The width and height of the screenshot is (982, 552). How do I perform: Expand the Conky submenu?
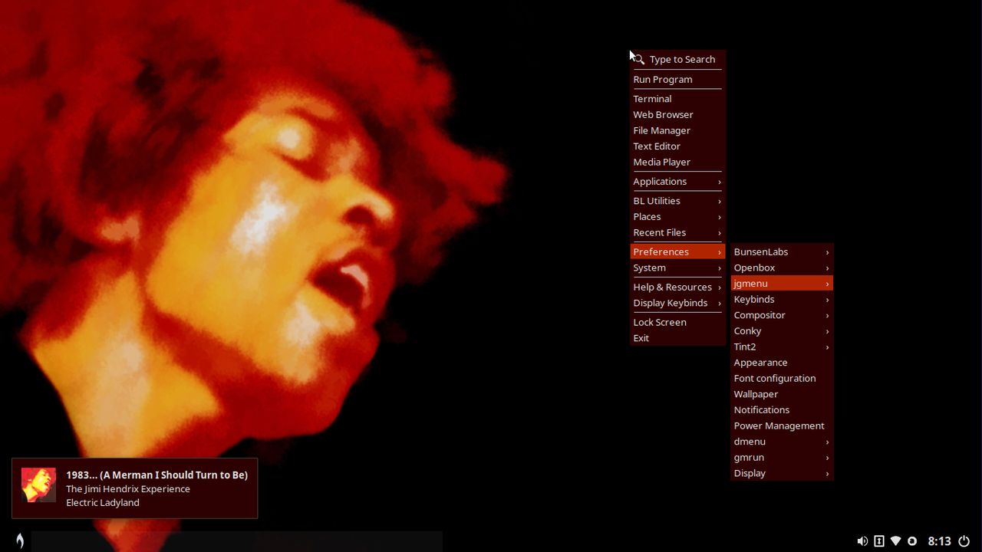pos(782,331)
